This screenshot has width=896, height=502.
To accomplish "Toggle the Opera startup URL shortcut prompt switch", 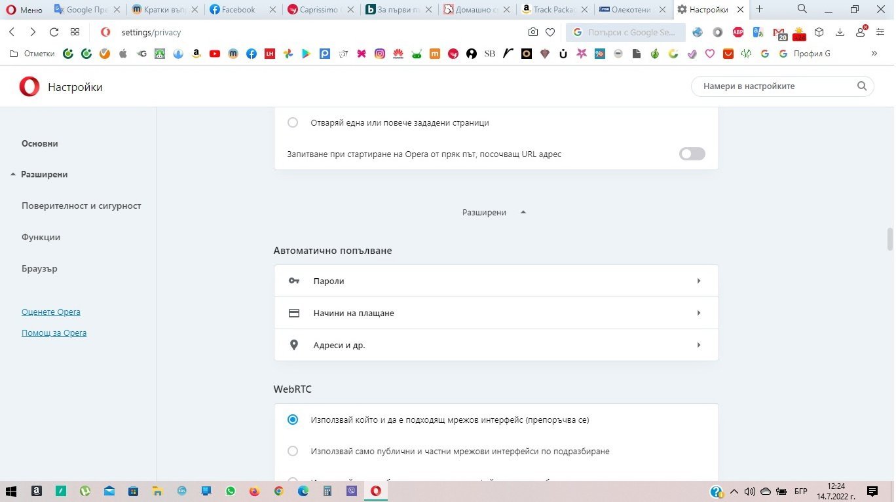I will coord(692,154).
